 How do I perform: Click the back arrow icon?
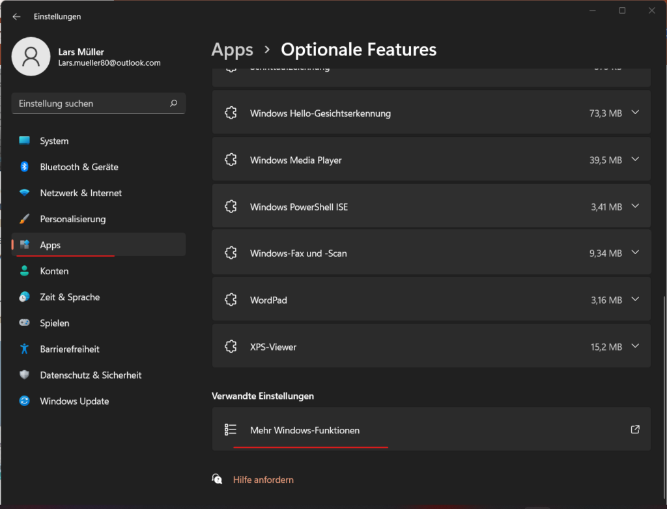point(16,16)
